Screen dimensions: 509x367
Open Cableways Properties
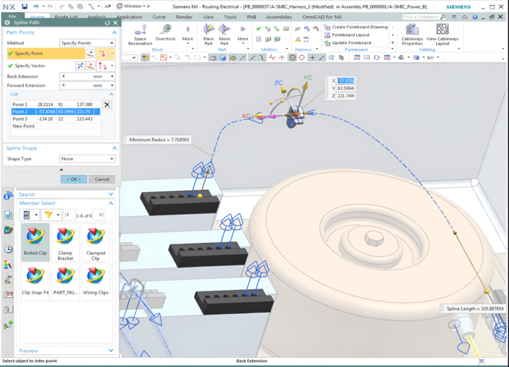pyautogui.click(x=412, y=35)
